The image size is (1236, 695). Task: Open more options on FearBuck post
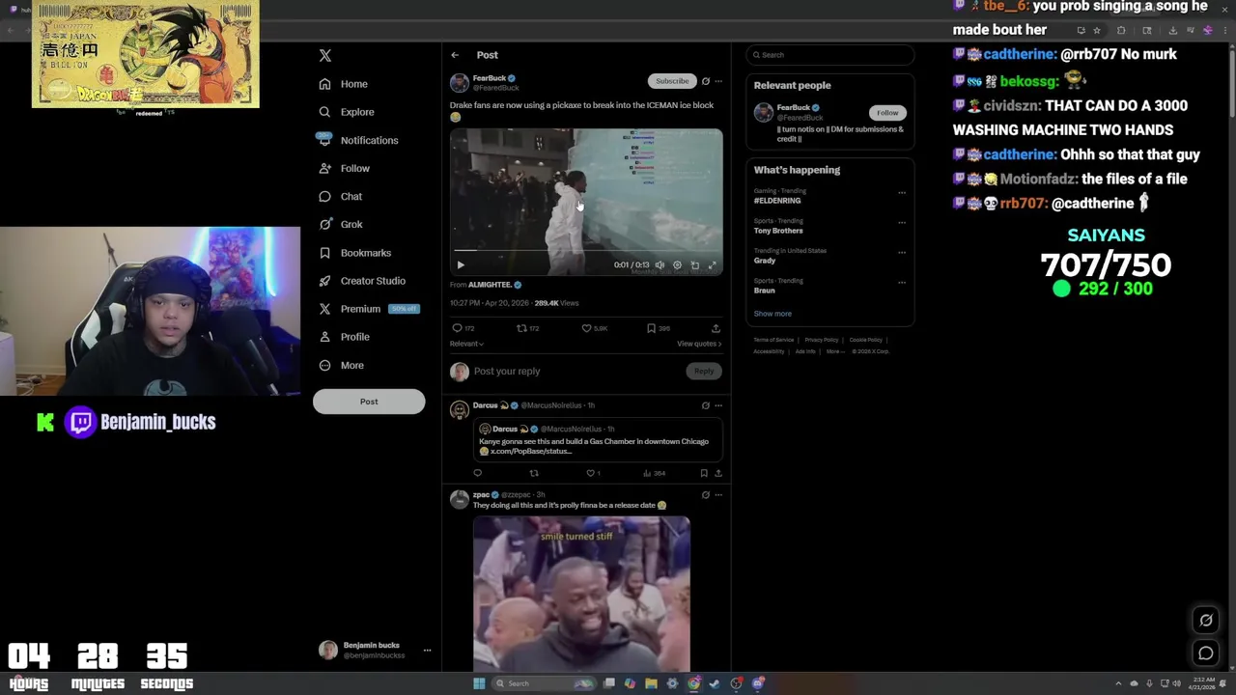pyautogui.click(x=717, y=81)
